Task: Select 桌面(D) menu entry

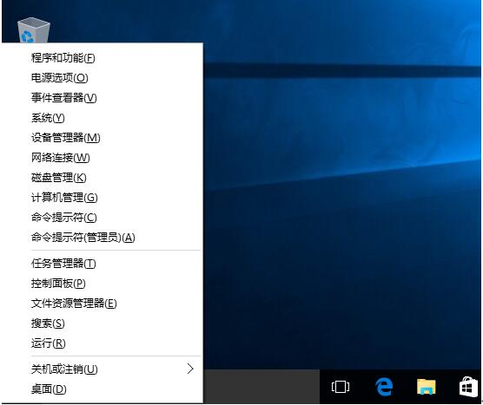Action: pyautogui.click(x=102, y=389)
